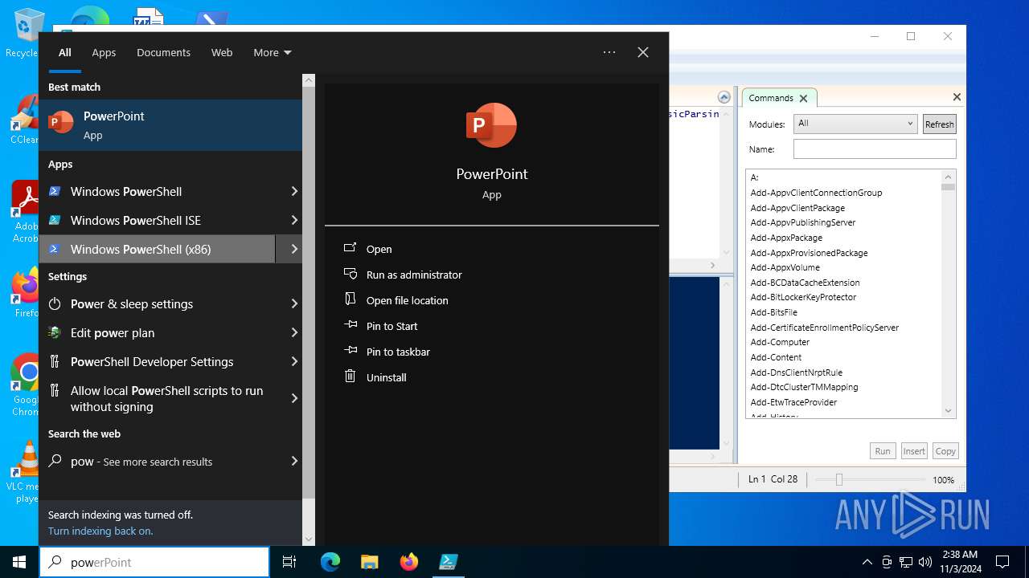This screenshot has width=1029, height=578.
Task: Open the Windows Start button
Action: 19,562
